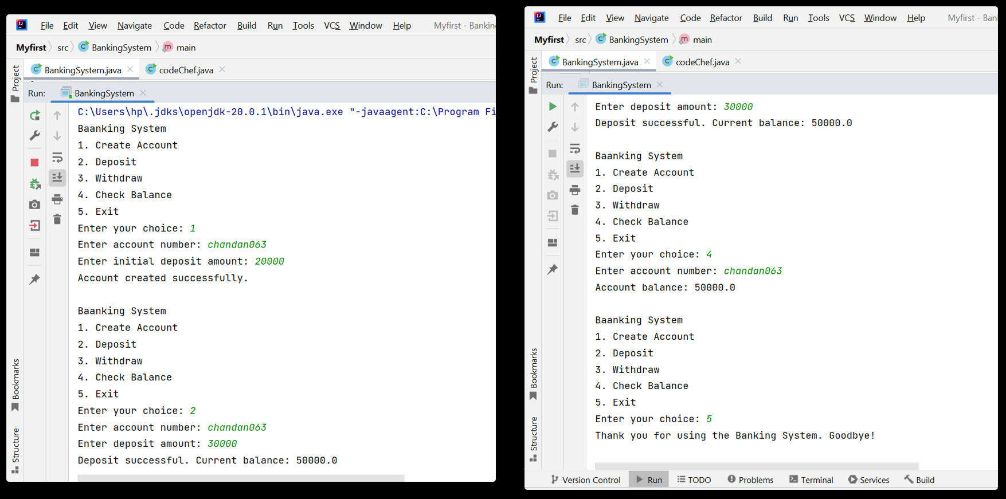Toggle soft-wrap in left window console

57,157
